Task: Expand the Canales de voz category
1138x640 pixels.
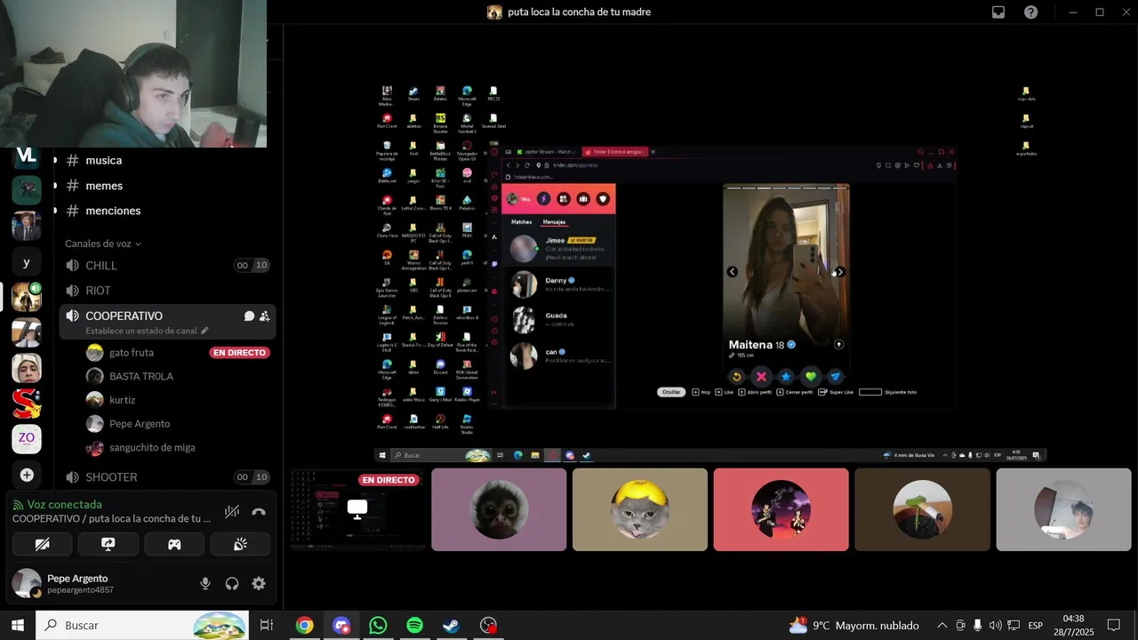Action: tap(103, 244)
